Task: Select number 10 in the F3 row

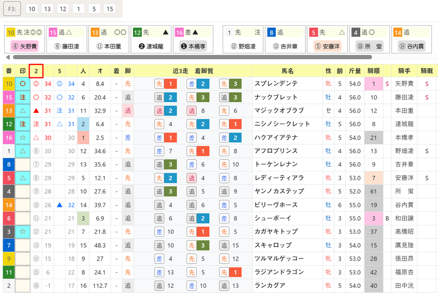Action: click(32, 9)
